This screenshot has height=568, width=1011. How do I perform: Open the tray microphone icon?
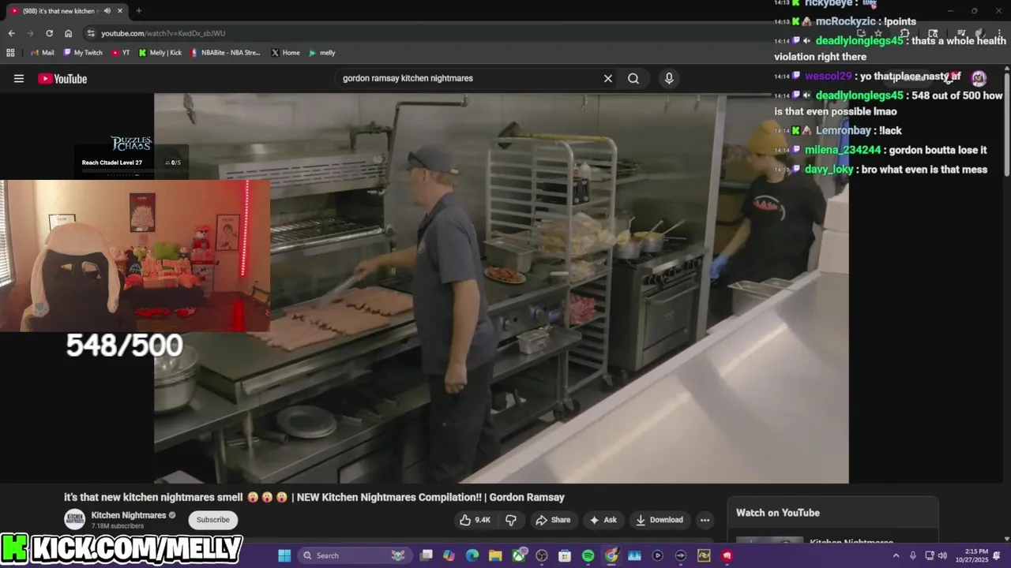[x=913, y=555]
